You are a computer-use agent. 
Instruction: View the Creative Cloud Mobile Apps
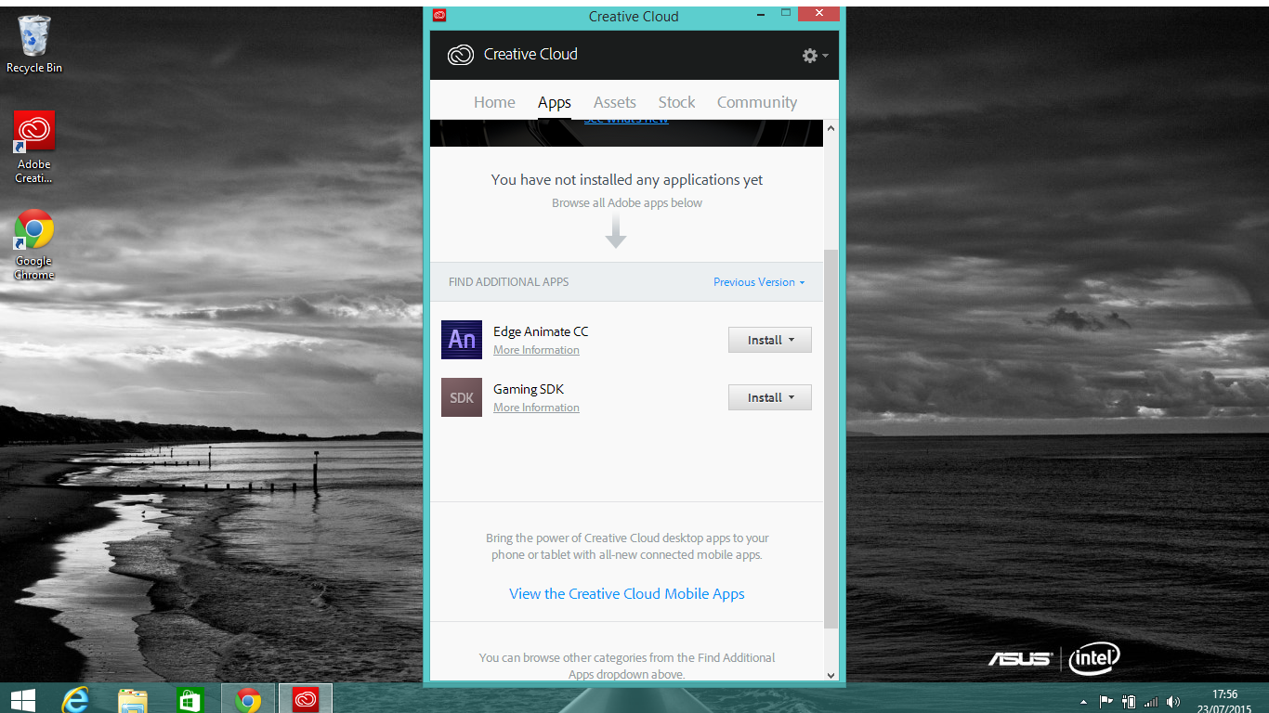pos(626,593)
